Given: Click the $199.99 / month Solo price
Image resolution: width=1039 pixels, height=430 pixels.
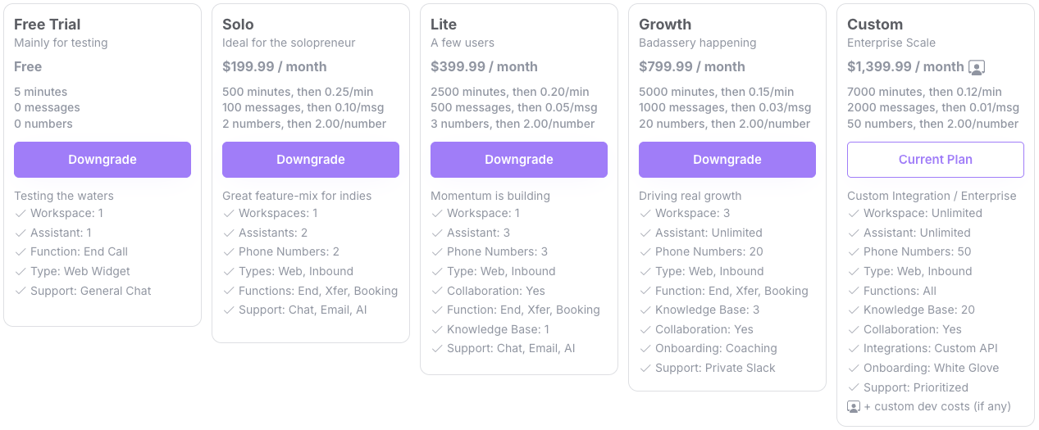Looking at the screenshot, I should coord(275,67).
